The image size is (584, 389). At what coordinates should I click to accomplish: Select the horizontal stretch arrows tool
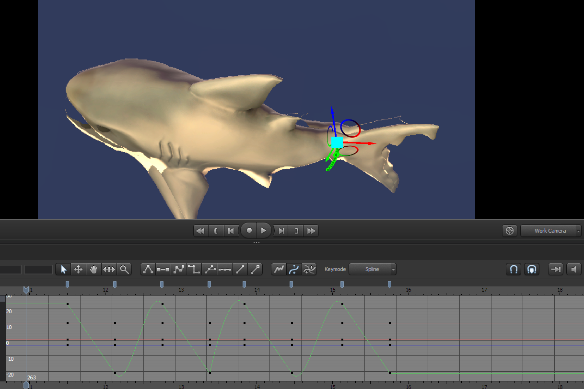click(x=109, y=269)
